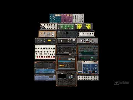This screenshot has width=133, height=100.
Task: Select the black rack unit above blue rack
Action: (x=45, y=64)
